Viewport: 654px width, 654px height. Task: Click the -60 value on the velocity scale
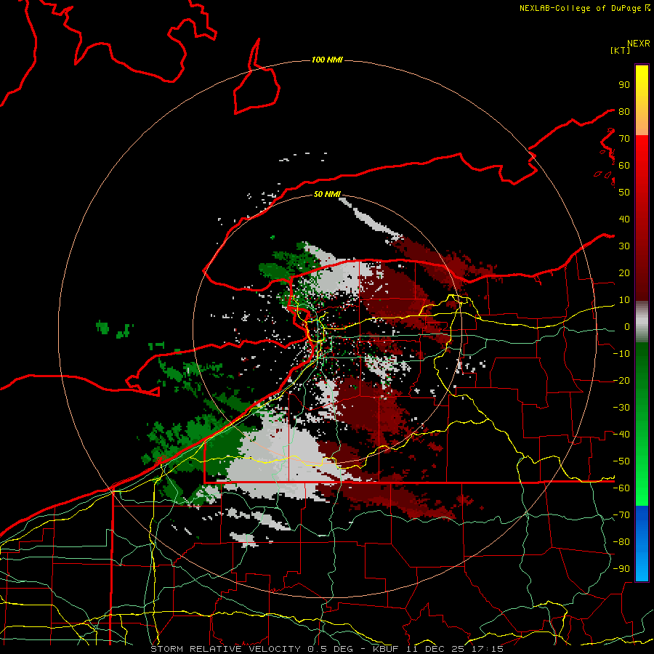click(621, 488)
